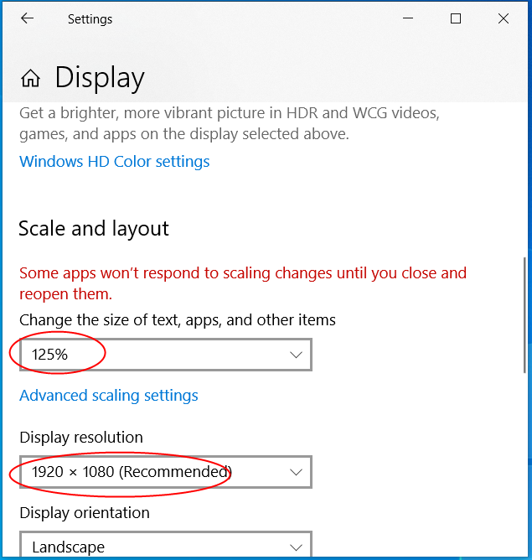This screenshot has width=532, height=560.
Task: Maximize the Settings window
Action: pos(456,18)
